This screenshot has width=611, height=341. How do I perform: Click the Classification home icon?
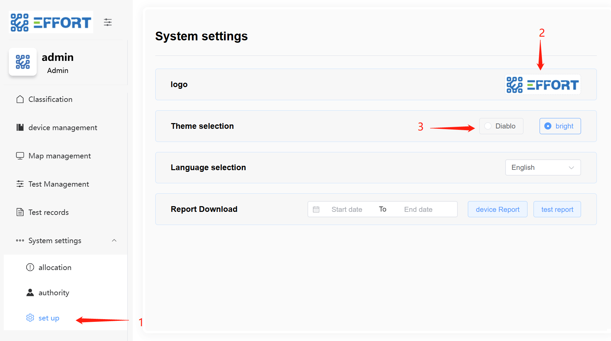click(x=20, y=99)
